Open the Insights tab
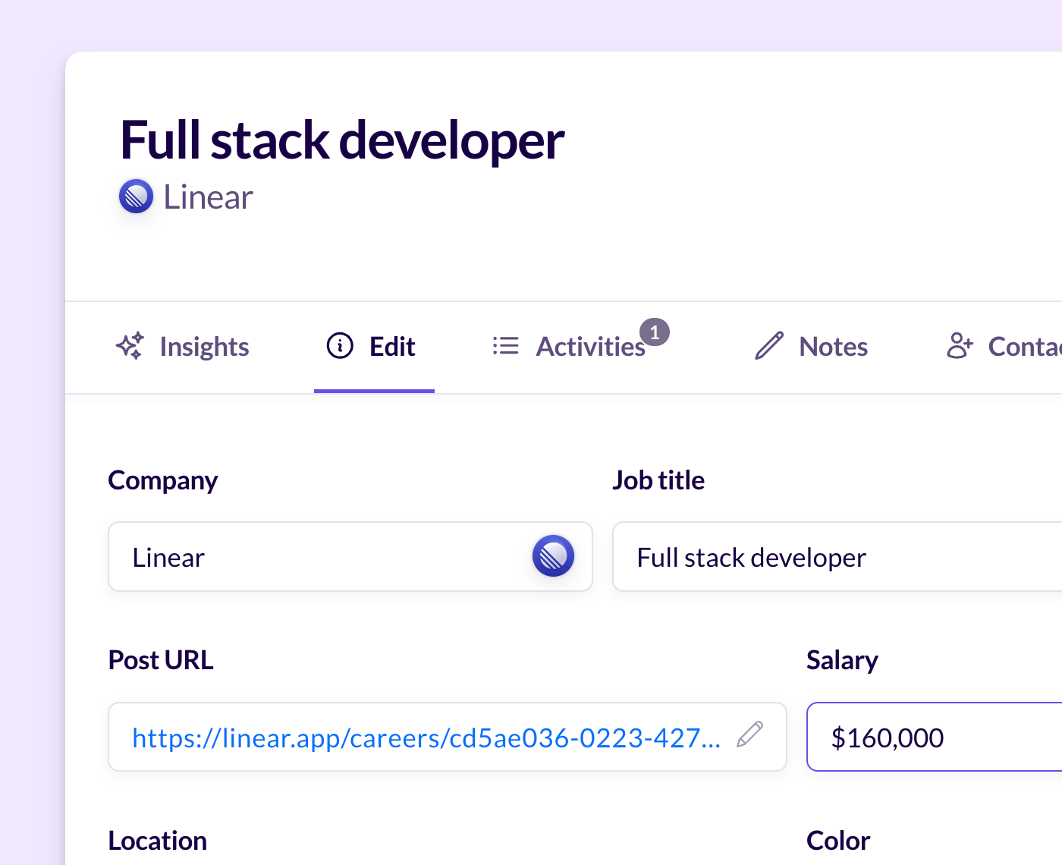 pyautogui.click(x=182, y=347)
